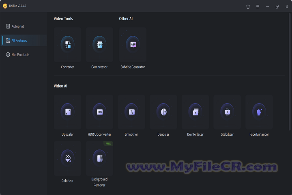Minimize the UniFab window

(267, 7)
